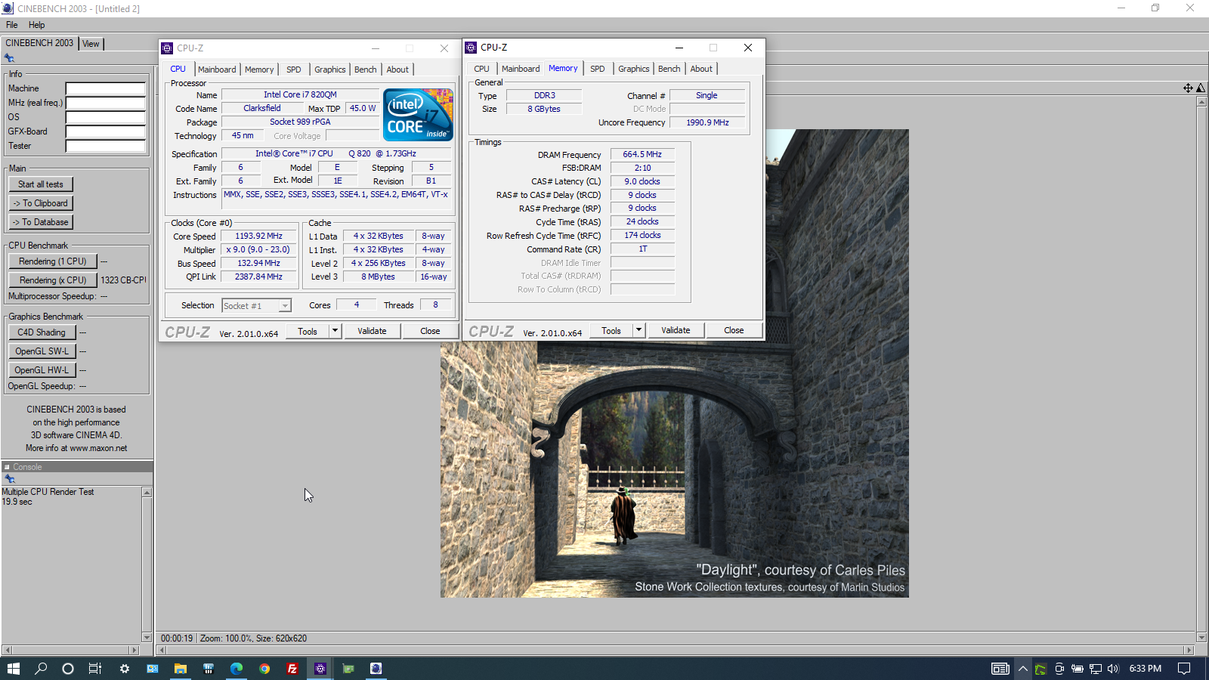Viewport: 1209px width, 680px height.
Task: Switch to the View tab in CINEBENCH
Action: point(91,44)
